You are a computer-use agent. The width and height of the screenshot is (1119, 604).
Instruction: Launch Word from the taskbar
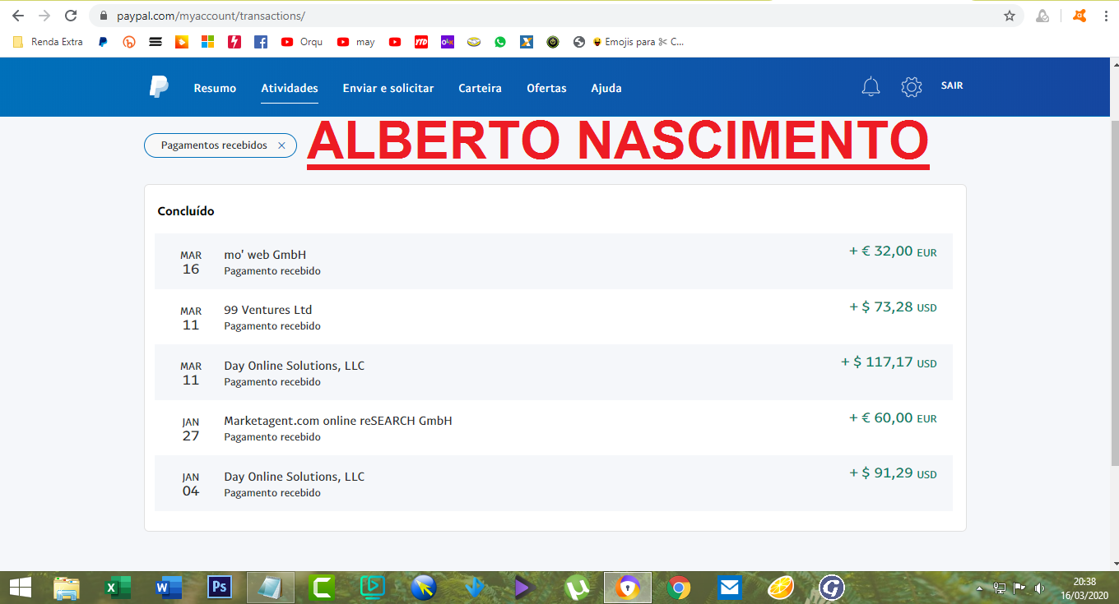(169, 588)
